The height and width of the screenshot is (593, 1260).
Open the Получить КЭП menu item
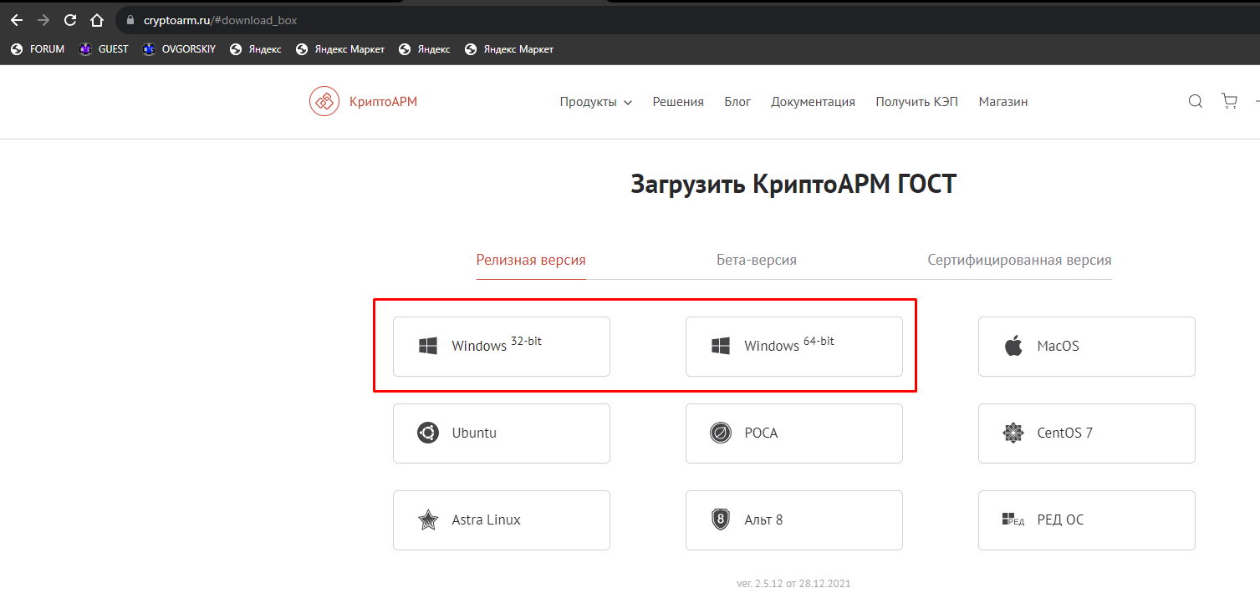[x=916, y=102]
